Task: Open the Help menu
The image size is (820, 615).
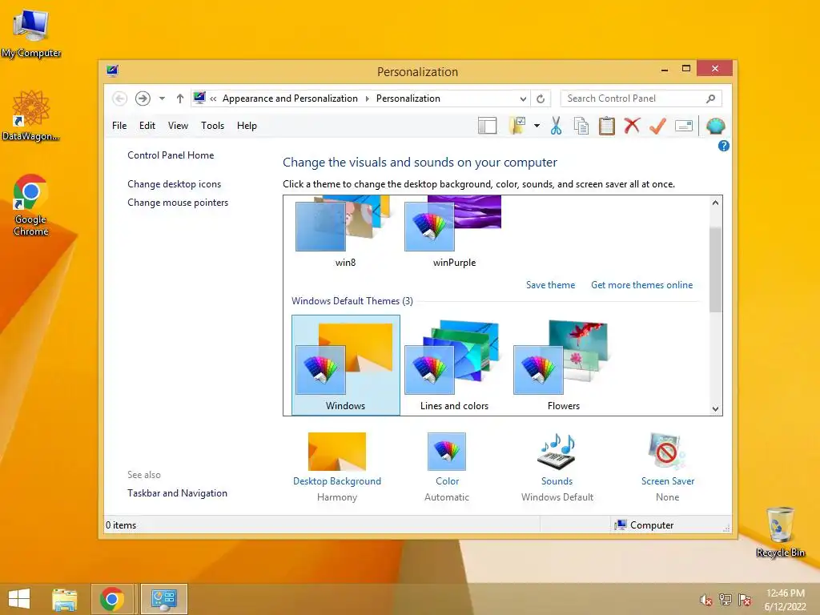Action: point(247,126)
